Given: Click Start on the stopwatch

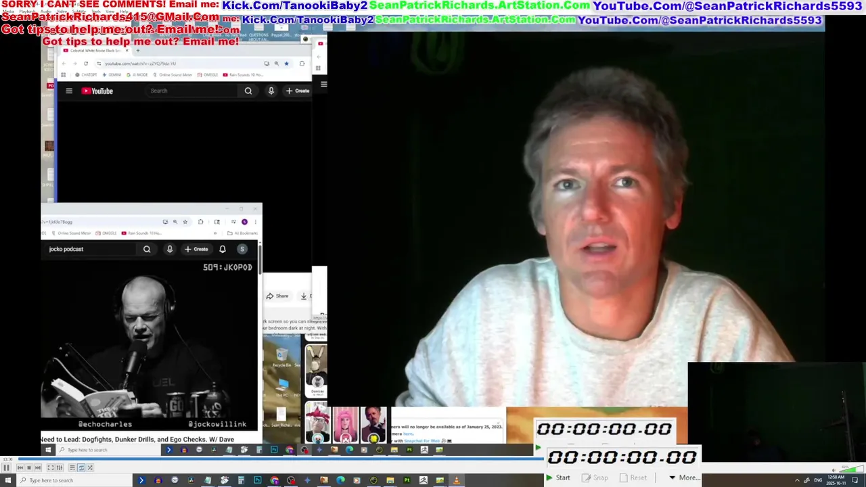Looking at the screenshot, I should tap(558, 478).
